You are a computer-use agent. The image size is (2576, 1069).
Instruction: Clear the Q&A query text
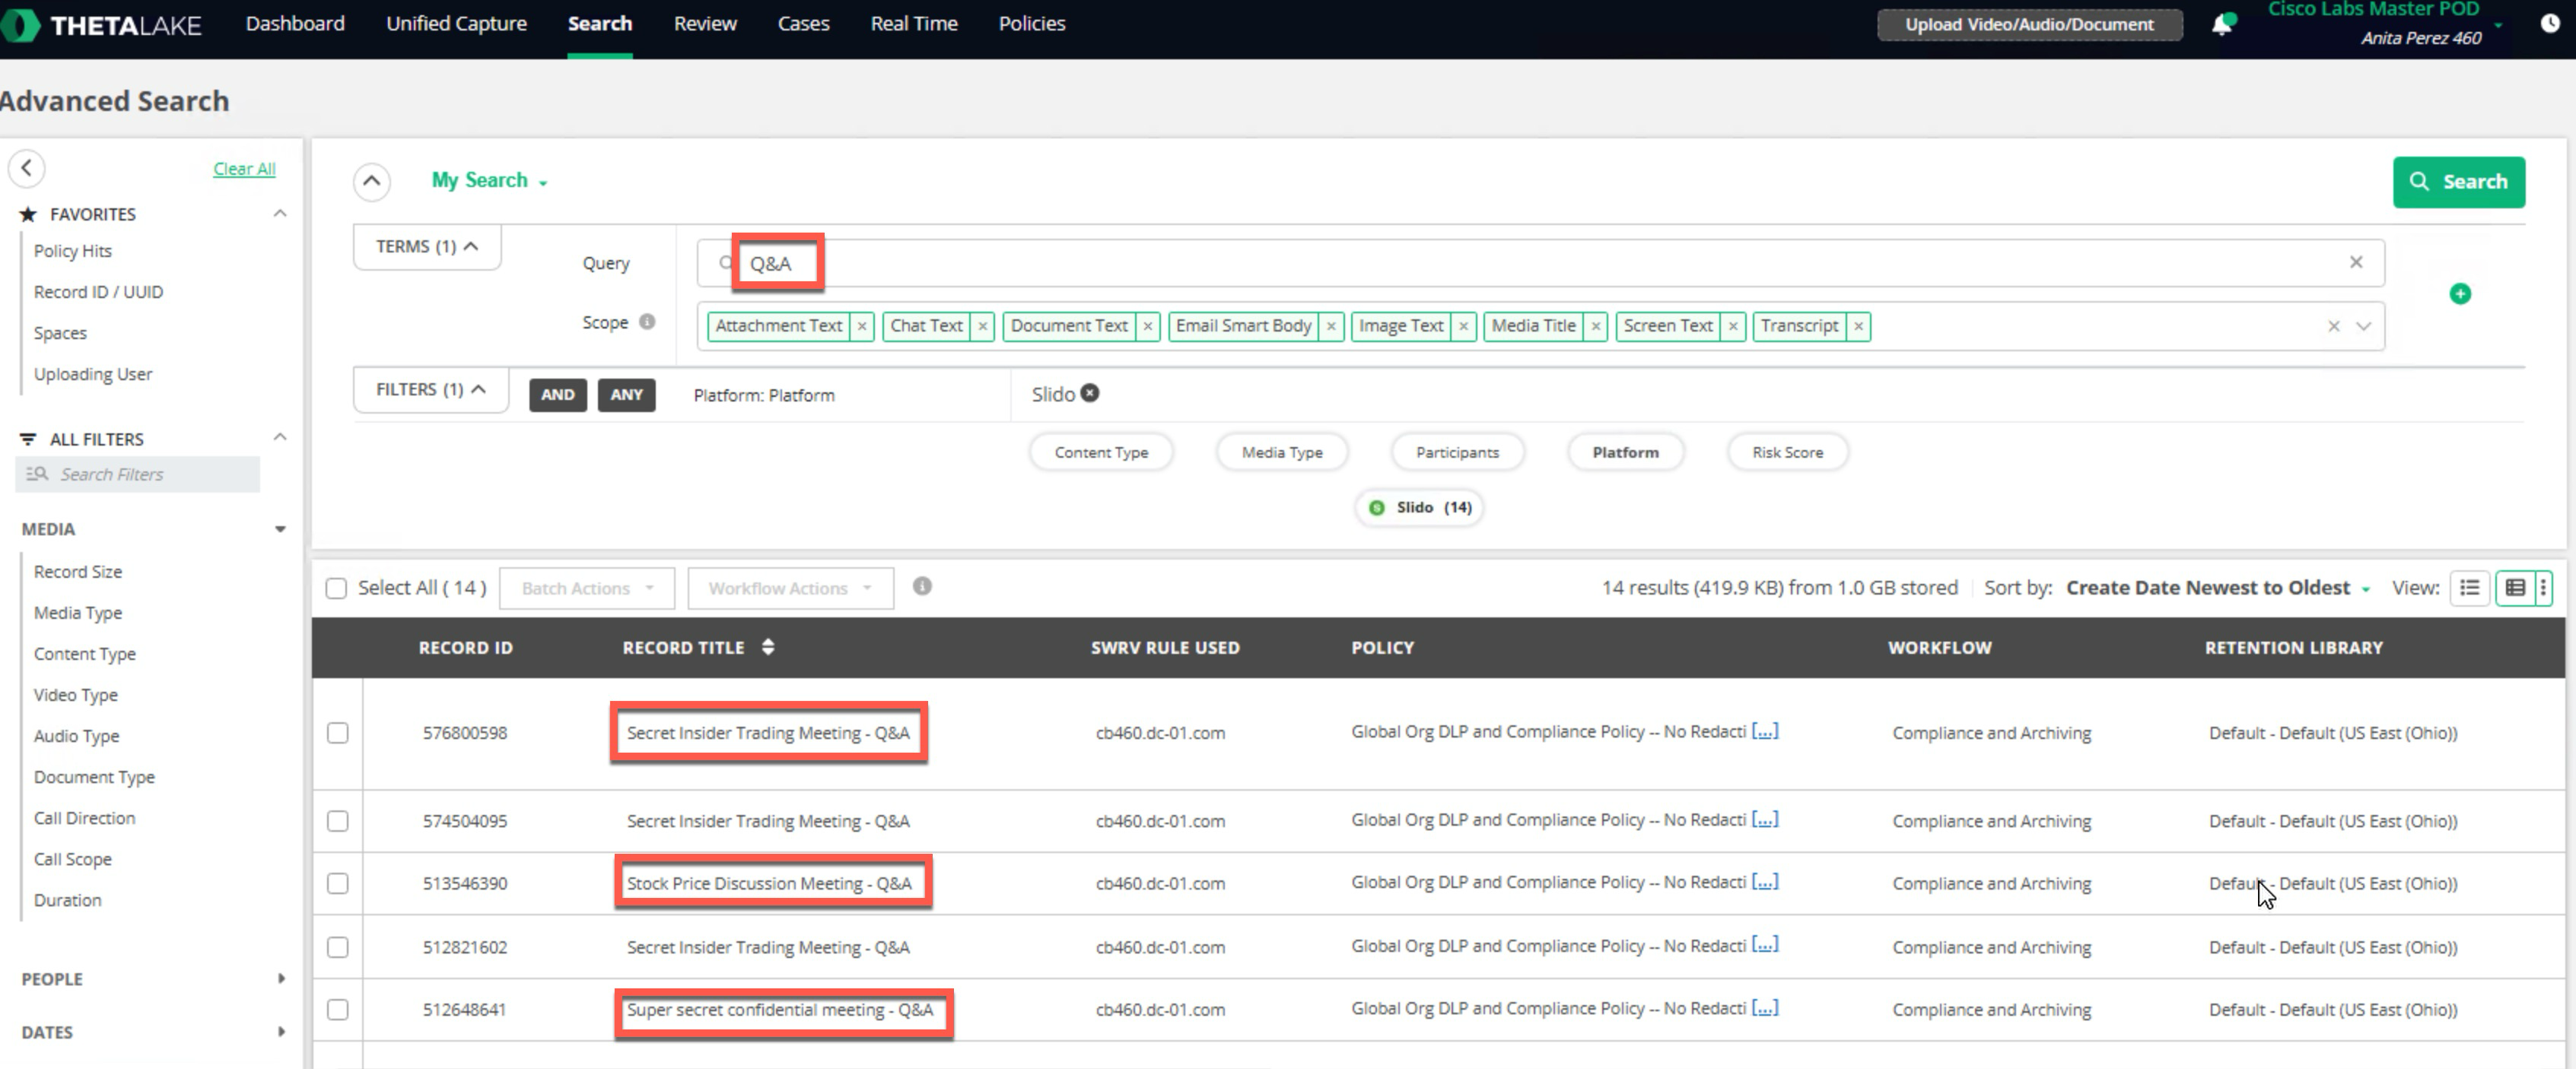tap(2356, 262)
